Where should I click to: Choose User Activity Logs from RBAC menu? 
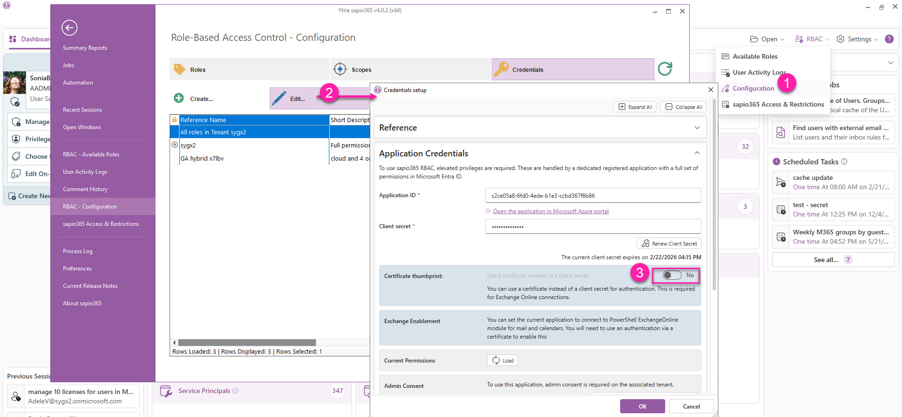tap(759, 72)
